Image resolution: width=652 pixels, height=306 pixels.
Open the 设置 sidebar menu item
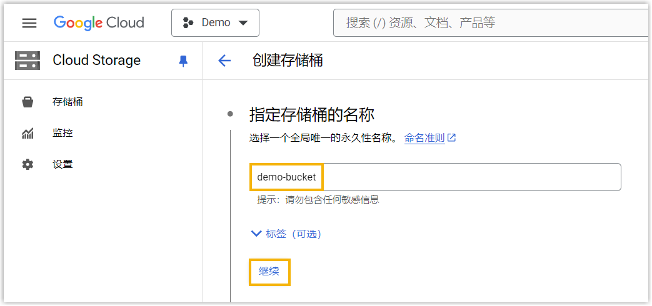(63, 164)
